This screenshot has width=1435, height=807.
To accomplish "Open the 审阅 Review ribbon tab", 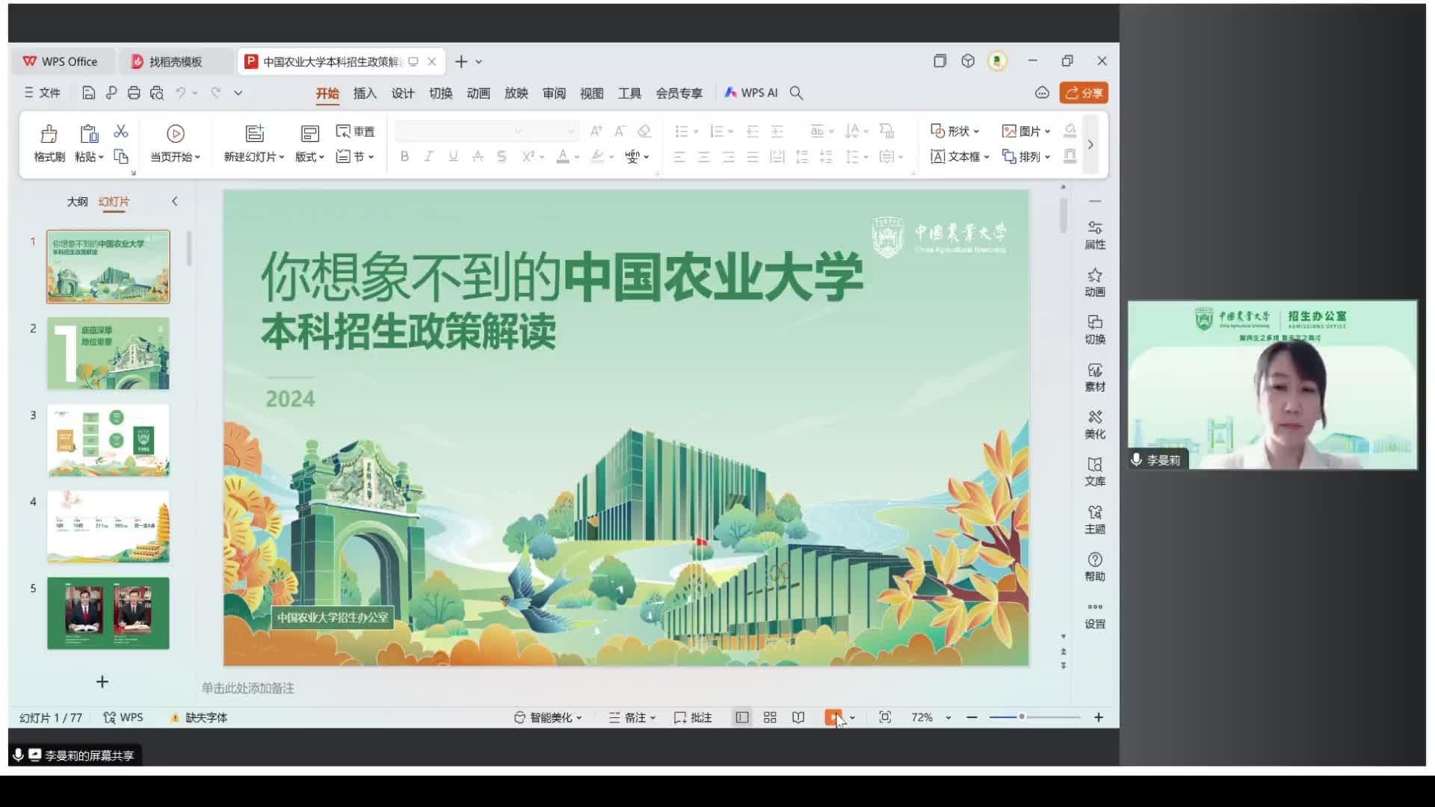I will [x=554, y=93].
